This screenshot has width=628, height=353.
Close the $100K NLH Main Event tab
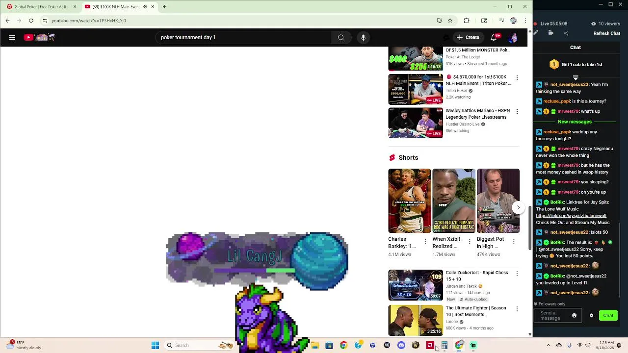pos(153,7)
